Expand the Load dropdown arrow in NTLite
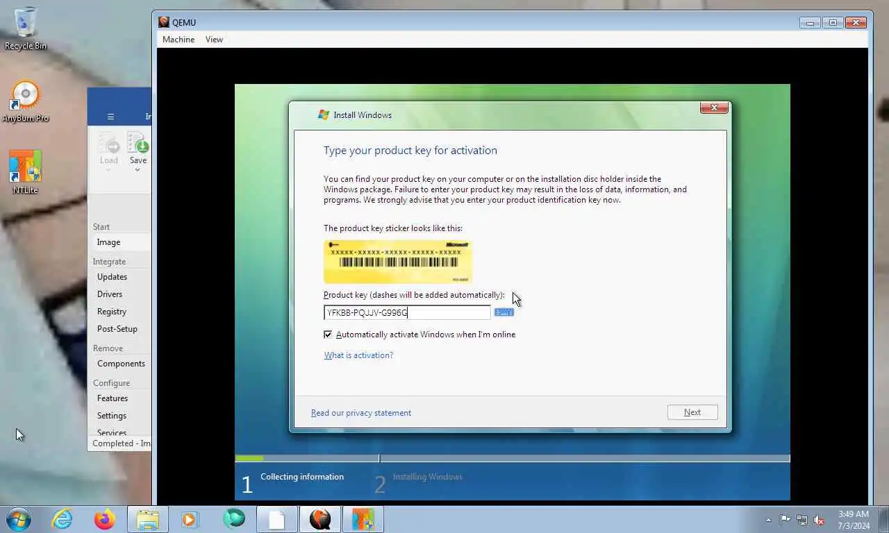Viewport: 889px width, 533px height. click(108, 170)
